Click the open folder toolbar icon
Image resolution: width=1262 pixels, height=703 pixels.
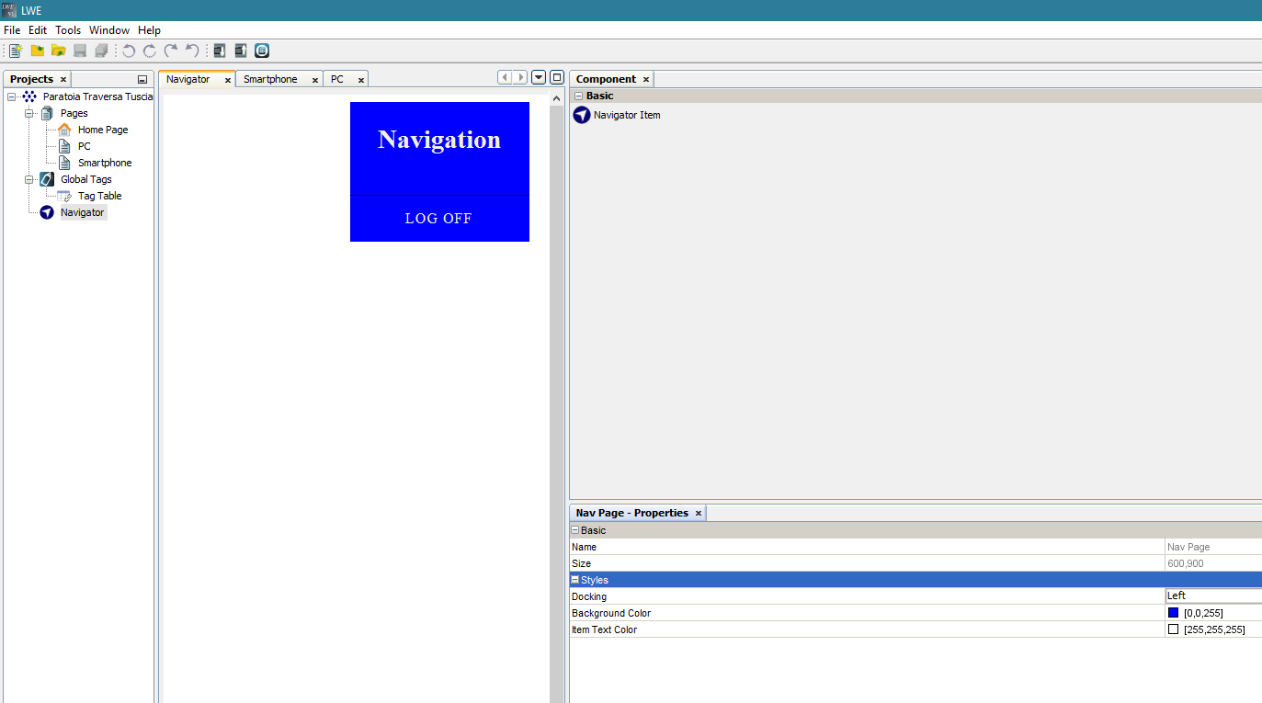pyautogui.click(x=58, y=51)
